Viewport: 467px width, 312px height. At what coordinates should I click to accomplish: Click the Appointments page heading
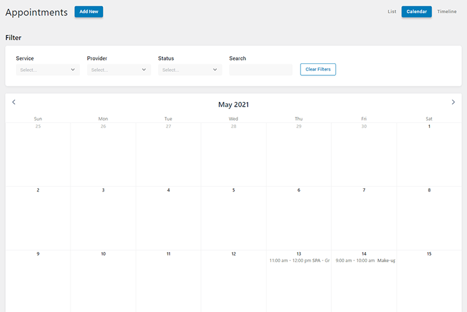click(x=36, y=13)
